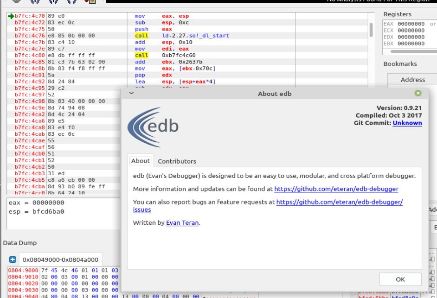Click the Bookmarks Address column header

click(x=412, y=80)
